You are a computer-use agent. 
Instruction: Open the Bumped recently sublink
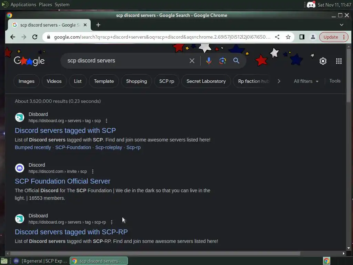pos(33,147)
